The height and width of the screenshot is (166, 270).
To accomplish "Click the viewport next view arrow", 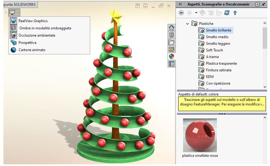I will [x=146, y=6].
